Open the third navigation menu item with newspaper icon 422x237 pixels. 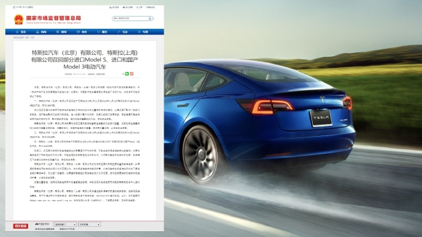(x=61, y=32)
